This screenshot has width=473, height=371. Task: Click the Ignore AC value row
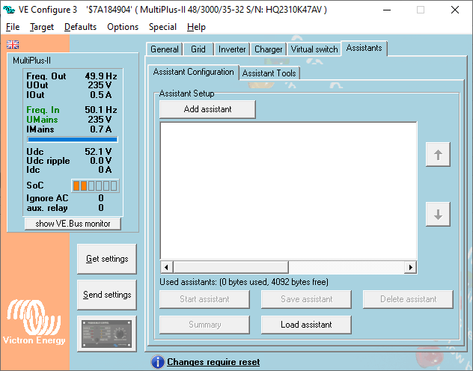[65, 198]
